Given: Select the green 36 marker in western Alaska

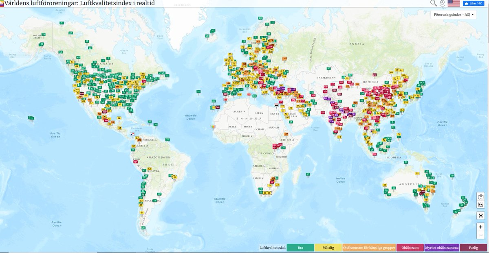Looking at the screenshot, I should (x=41, y=44).
